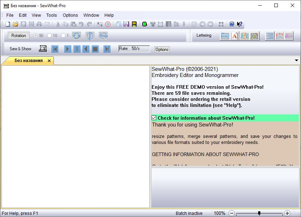Click the sewing machine icon
Screen dimensions: 301x217
coord(43,48)
